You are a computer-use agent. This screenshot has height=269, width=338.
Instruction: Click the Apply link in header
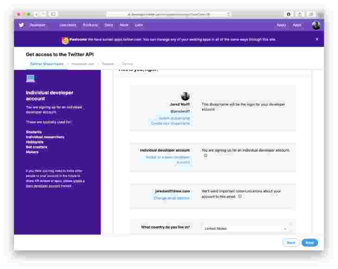[x=282, y=25]
